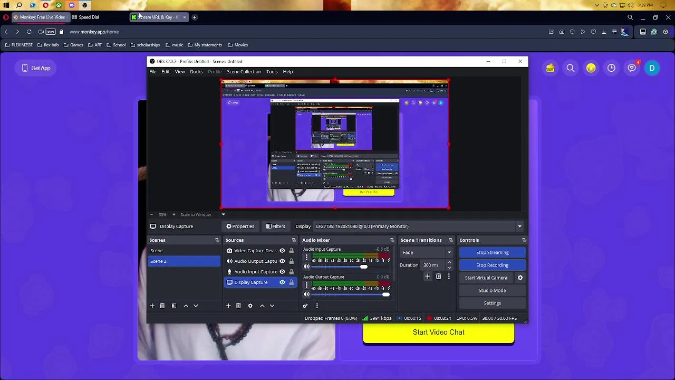This screenshot has width=675, height=380.
Task: Open transition properties three-dot menu
Action: [449, 277]
